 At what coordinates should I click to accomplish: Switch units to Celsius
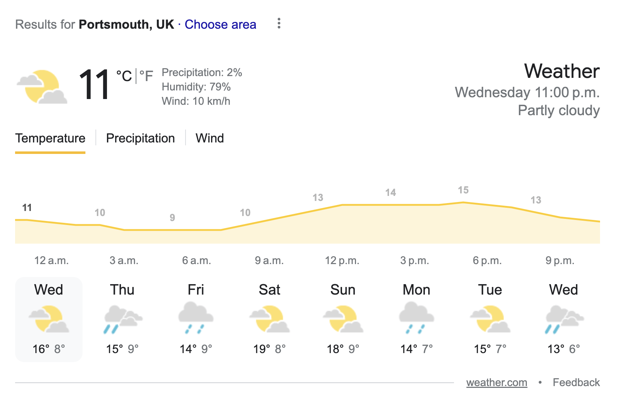(x=124, y=76)
